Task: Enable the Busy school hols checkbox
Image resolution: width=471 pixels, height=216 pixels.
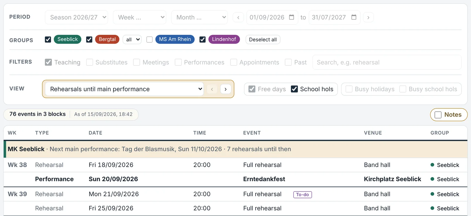Action: 403,89
